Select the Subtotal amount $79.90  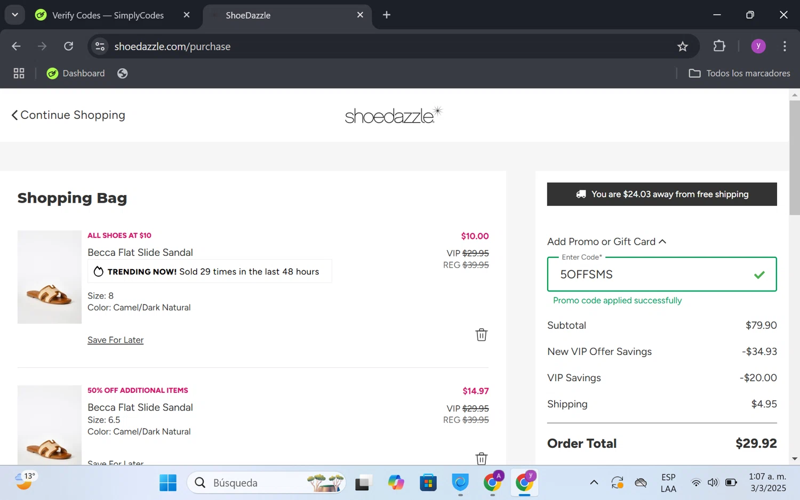(x=761, y=325)
